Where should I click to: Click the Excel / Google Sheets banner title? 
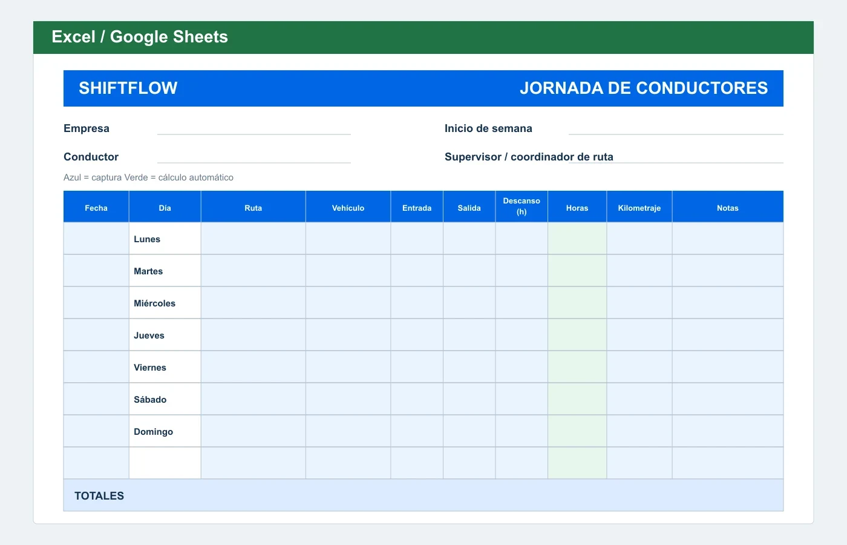[140, 37]
